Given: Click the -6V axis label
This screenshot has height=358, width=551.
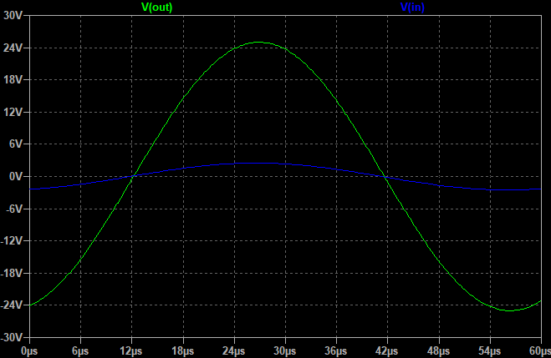Looking at the screenshot, I should (x=14, y=209).
